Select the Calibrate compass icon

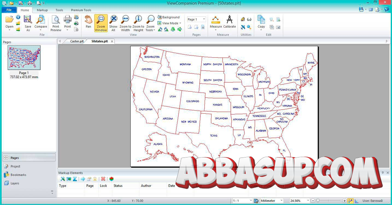coord(230,22)
